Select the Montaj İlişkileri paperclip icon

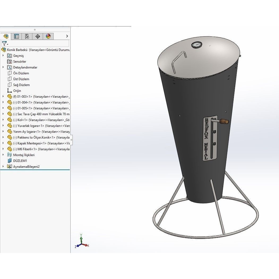point(10,155)
